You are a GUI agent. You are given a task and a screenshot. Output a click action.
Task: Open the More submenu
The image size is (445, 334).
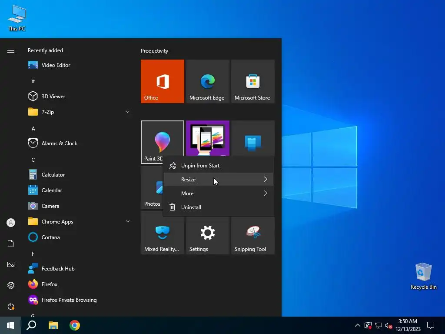219,194
